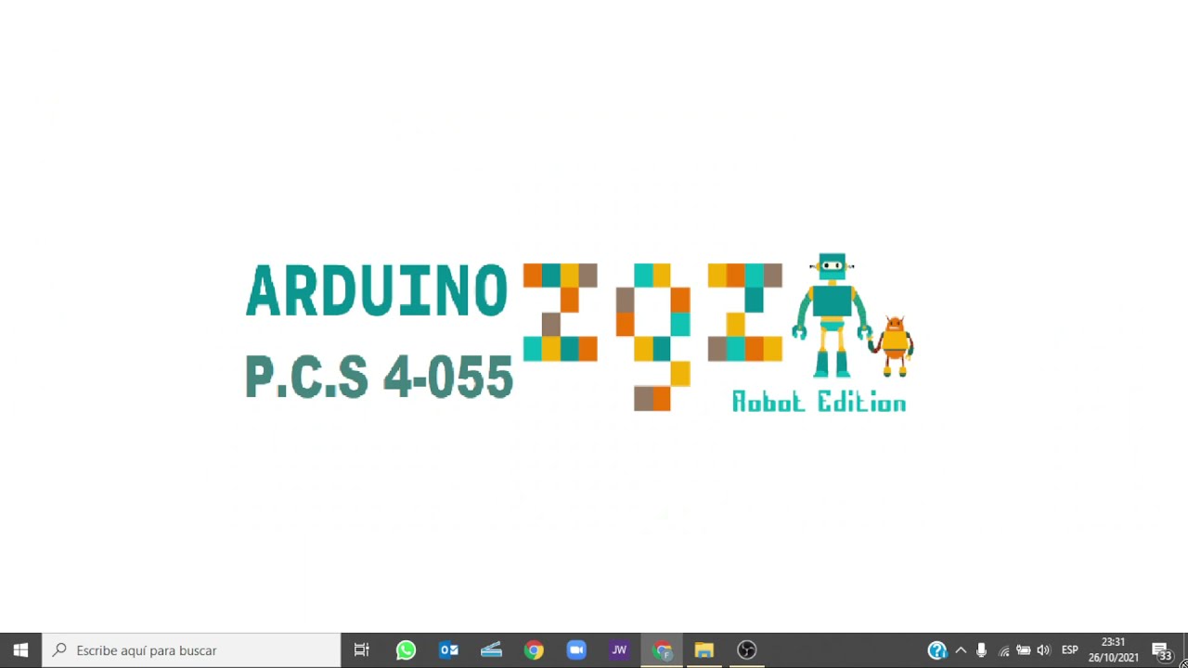Click the battery status icon
The width and height of the screenshot is (1188, 668).
[x=1024, y=650]
